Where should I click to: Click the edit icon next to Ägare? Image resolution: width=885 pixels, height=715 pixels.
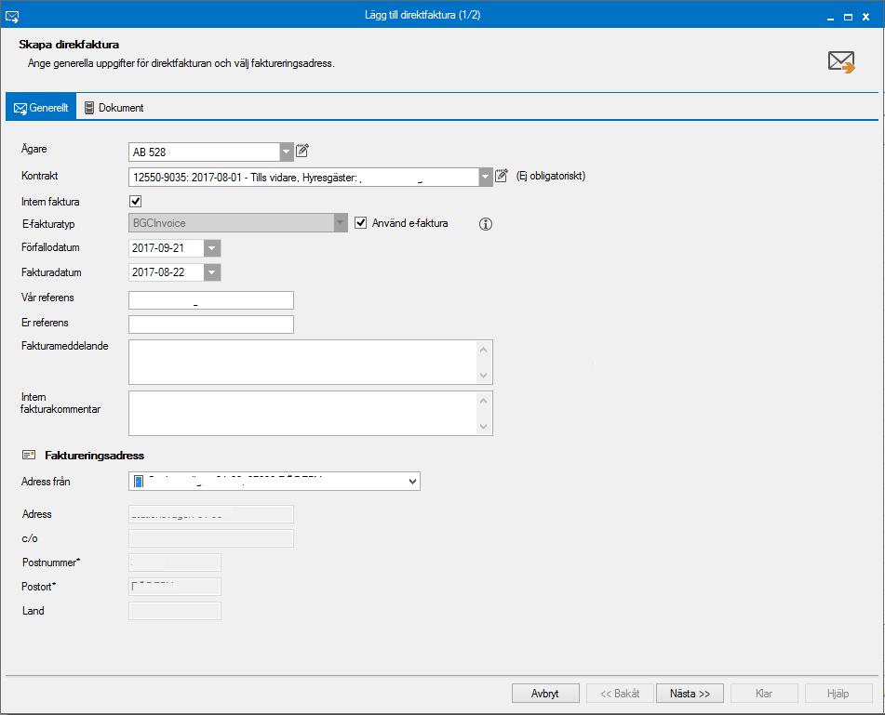pyautogui.click(x=302, y=151)
